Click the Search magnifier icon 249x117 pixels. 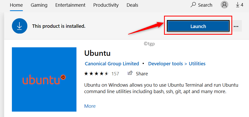pyautogui.click(x=193, y=5)
